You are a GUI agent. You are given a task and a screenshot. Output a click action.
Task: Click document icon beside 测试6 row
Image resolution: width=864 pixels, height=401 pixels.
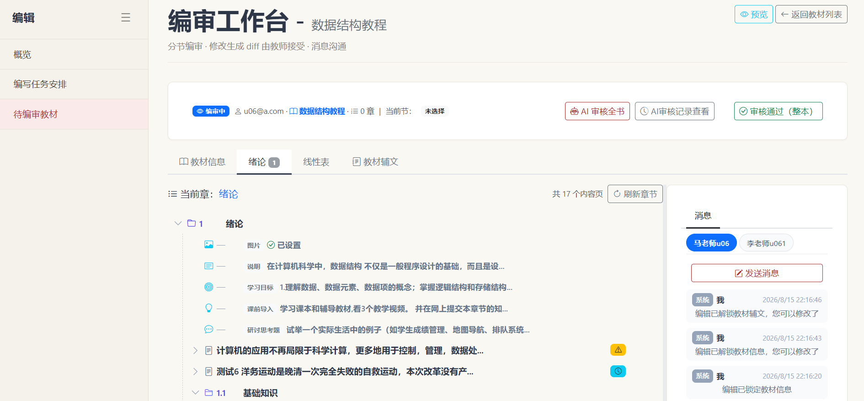208,371
